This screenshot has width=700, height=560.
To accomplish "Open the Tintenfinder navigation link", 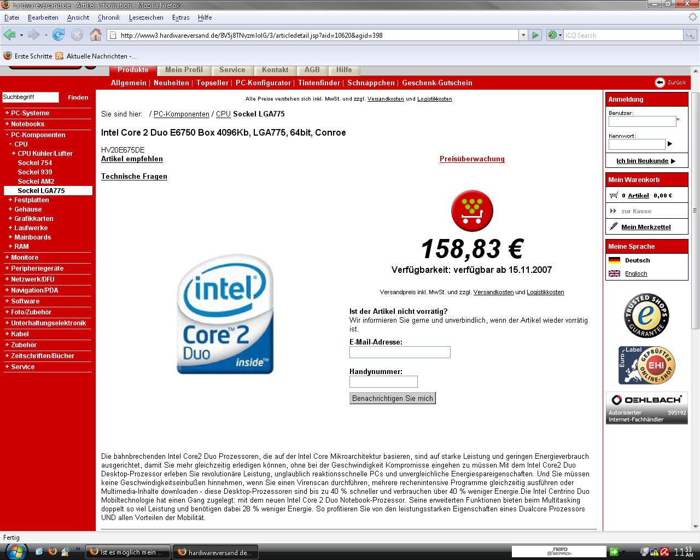I will click(319, 83).
